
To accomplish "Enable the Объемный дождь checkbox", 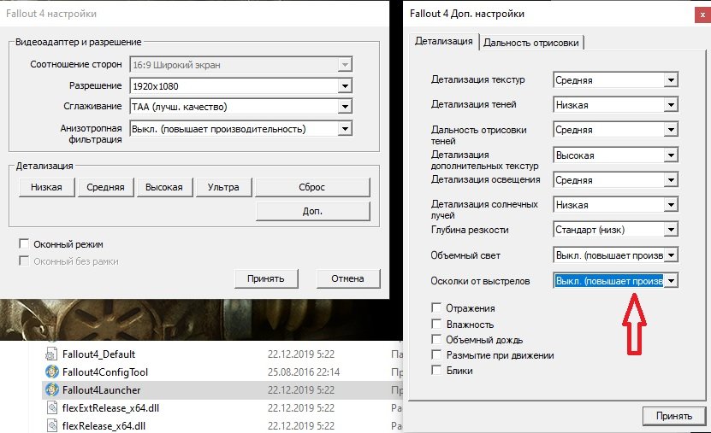I will [437, 339].
